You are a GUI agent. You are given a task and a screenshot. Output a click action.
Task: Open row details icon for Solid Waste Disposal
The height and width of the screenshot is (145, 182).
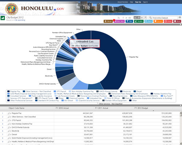click(9, 138)
